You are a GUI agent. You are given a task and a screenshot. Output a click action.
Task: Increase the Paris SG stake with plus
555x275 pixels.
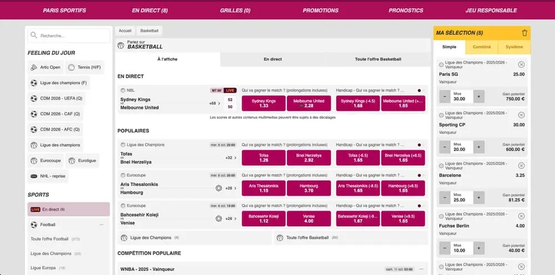pyautogui.click(x=478, y=96)
